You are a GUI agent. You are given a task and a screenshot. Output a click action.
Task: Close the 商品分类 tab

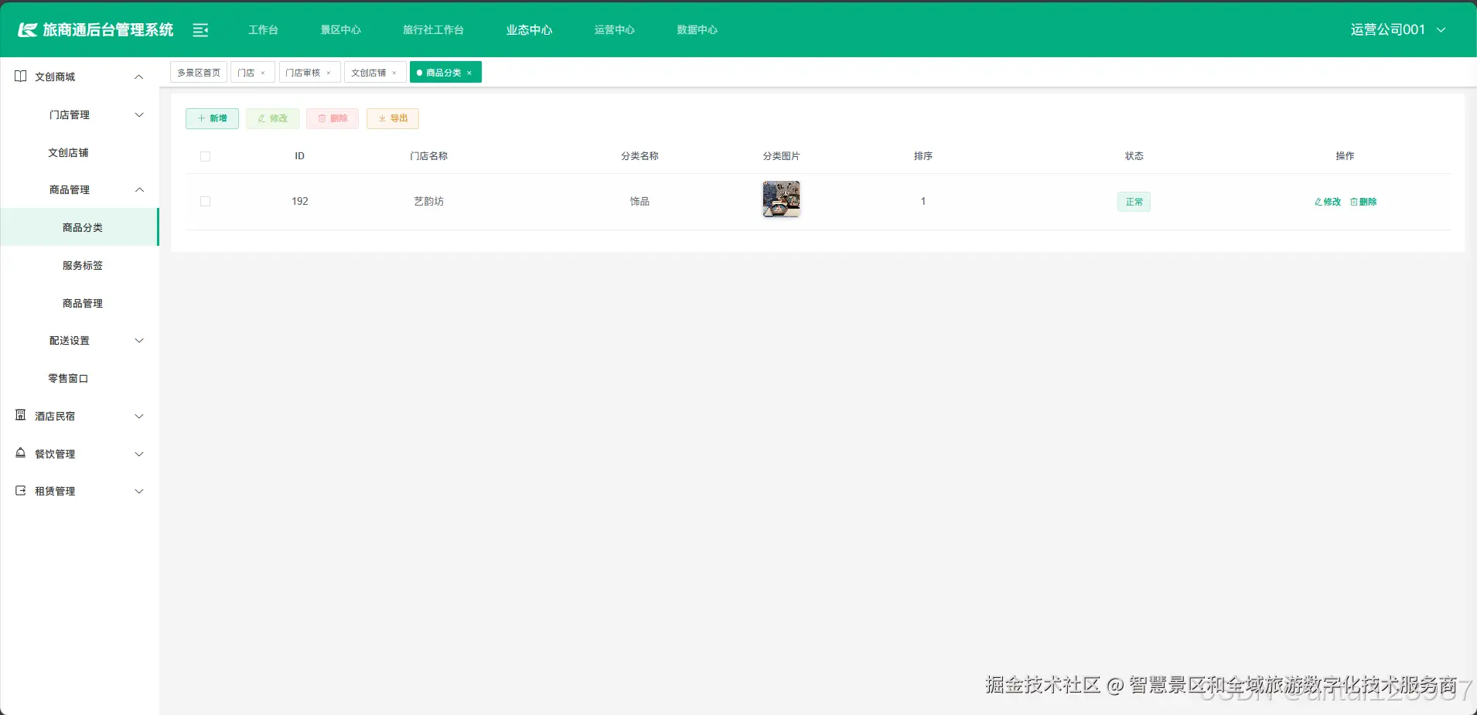469,73
